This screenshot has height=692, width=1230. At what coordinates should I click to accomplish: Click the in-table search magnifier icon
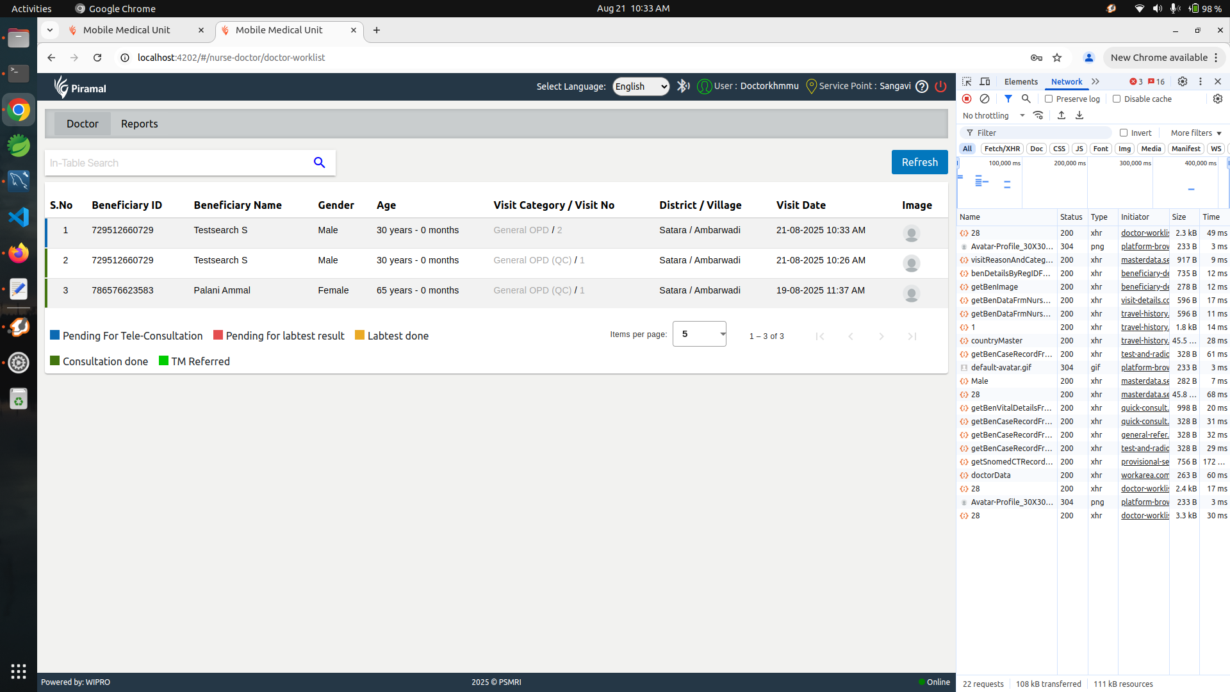tap(319, 163)
